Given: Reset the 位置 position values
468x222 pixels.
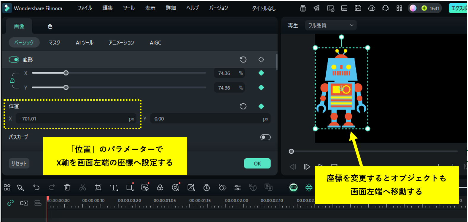Looking at the screenshot, I should [243, 106].
